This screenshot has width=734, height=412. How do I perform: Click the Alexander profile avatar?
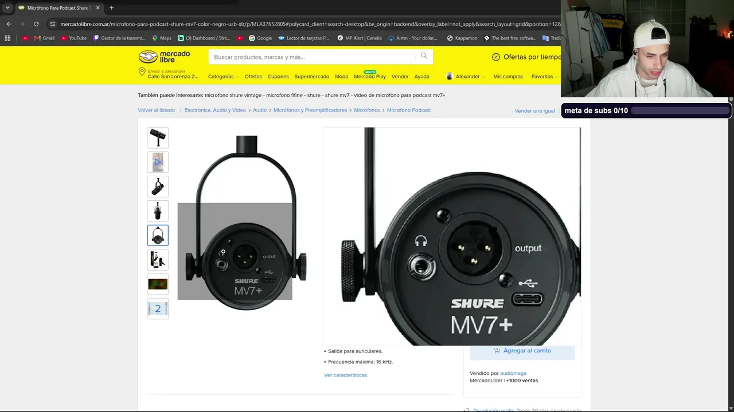pyautogui.click(x=450, y=76)
